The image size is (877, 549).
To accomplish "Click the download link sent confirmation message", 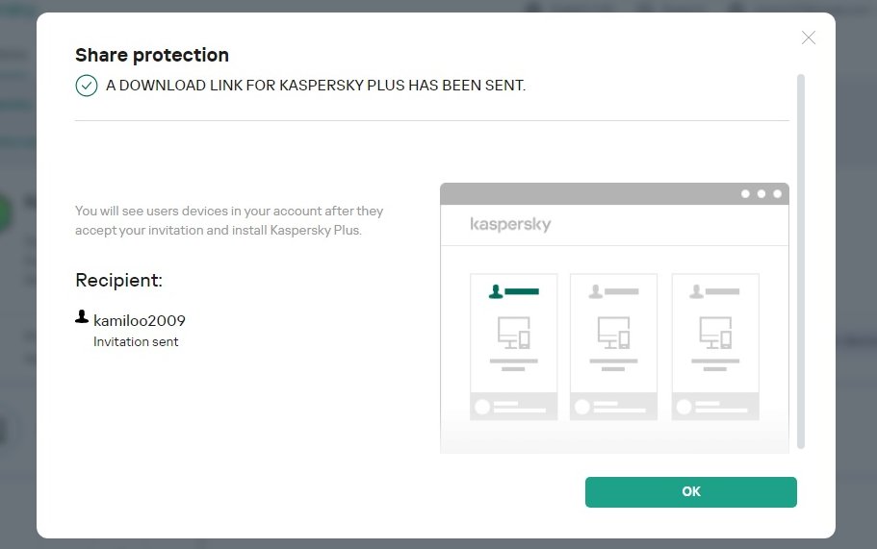I will [316, 86].
